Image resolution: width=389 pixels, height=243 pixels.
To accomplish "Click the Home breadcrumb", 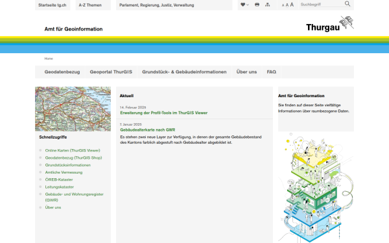I will (x=49, y=58).
